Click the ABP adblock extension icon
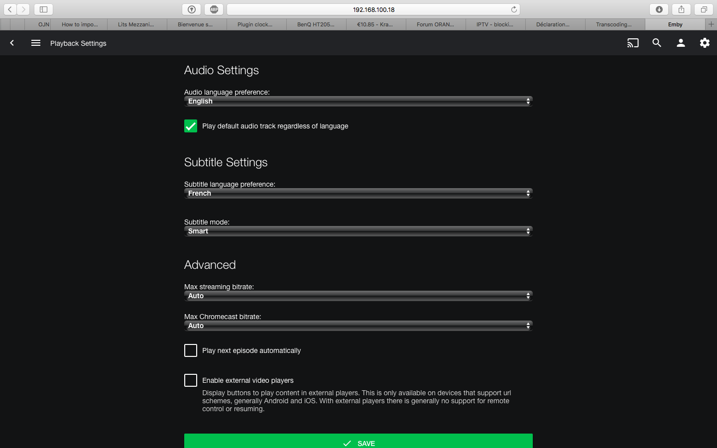This screenshot has height=448, width=717. pos(214,9)
